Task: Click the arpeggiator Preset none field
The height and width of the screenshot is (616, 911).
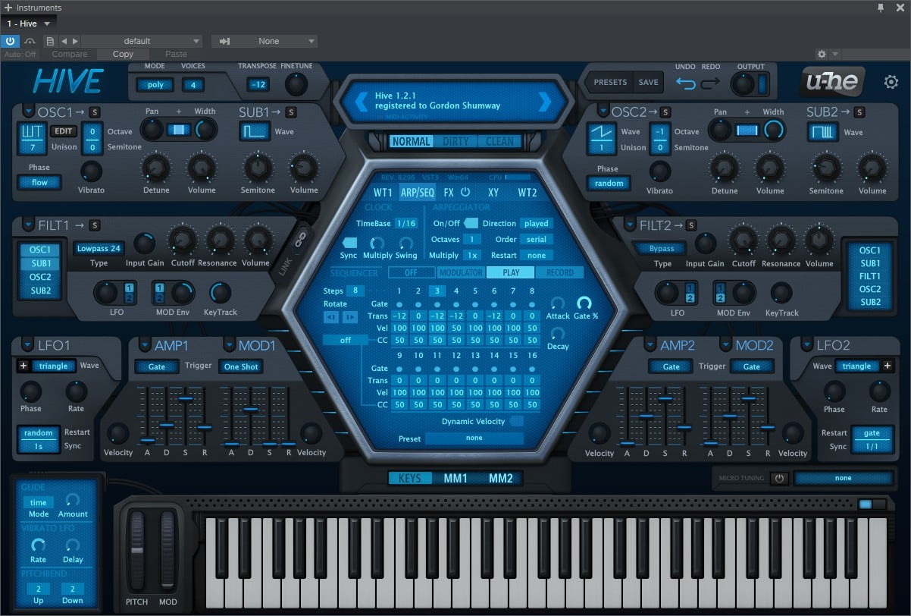Action: (x=474, y=438)
